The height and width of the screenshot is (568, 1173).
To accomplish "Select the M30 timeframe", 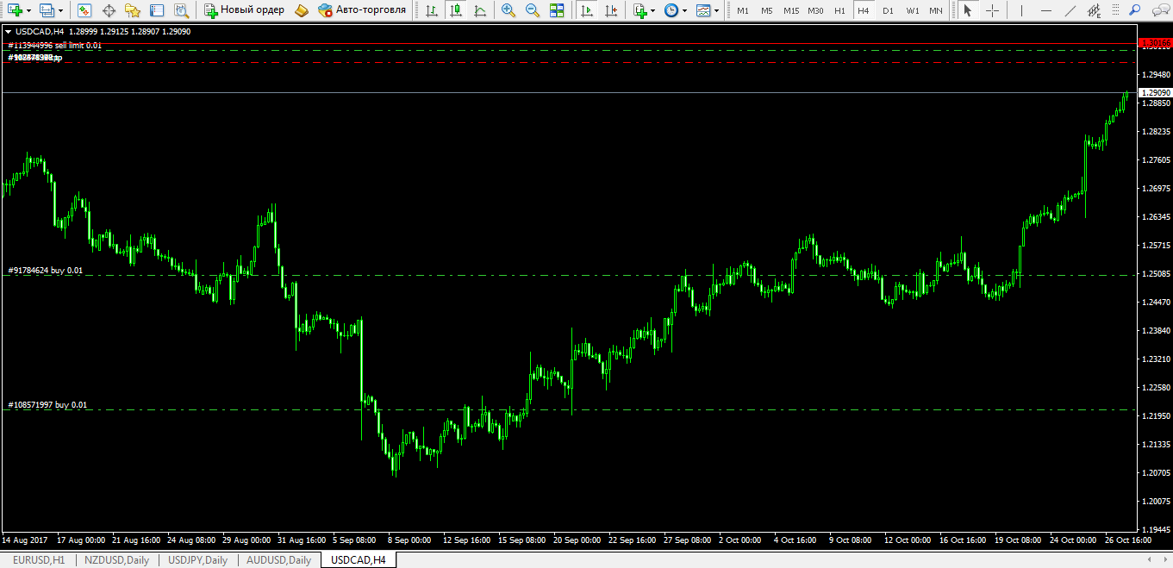I will point(816,10).
